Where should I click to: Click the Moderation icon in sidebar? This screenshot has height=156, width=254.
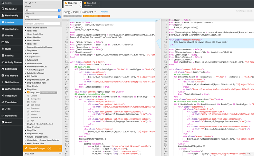pyautogui.click(x=3, y=9)
